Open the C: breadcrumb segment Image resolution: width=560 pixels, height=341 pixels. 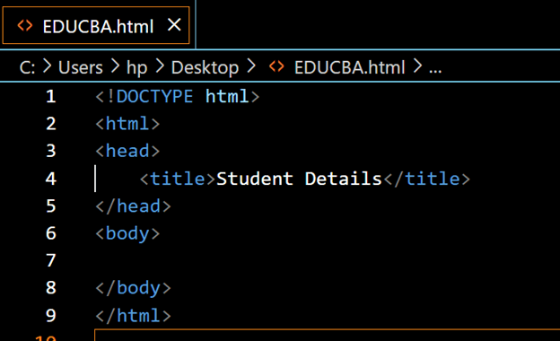click(27, 67)
